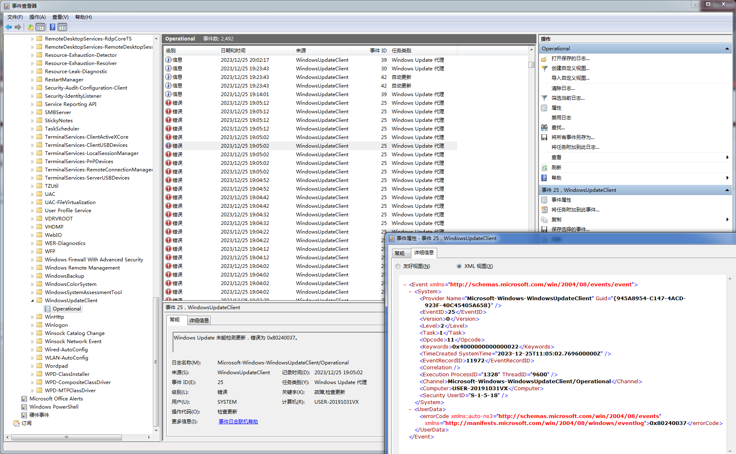Collapse the WindowsUpdateClient tree node
736x454 pixels.
(33, 301)
